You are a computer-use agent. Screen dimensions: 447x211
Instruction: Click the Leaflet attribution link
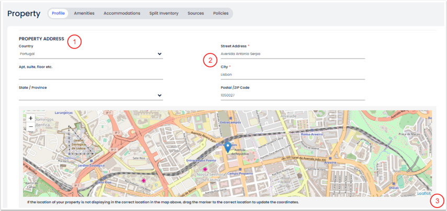click(x=423, y=193)
